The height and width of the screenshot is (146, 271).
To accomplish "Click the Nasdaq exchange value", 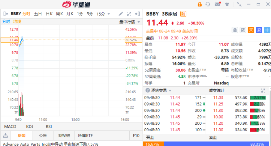I will click(x=221, y=83).
